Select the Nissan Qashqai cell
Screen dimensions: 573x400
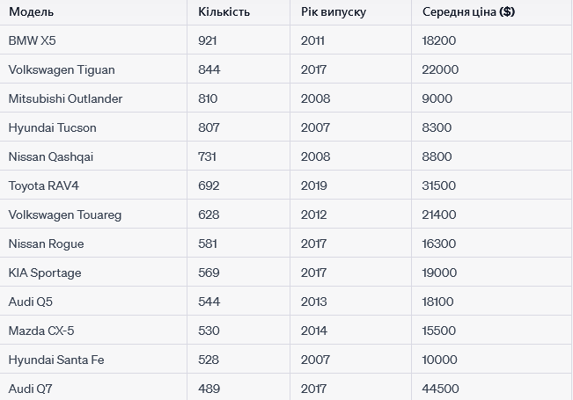click(51, 156)
